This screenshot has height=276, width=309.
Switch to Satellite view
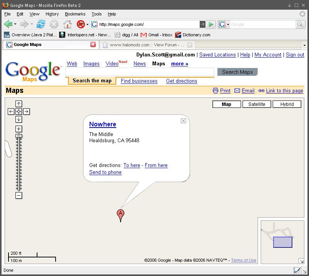[257, 104]
